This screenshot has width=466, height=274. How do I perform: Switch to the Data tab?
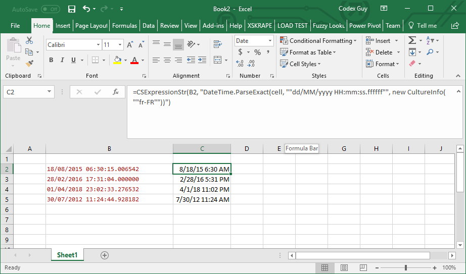point(148,26)
